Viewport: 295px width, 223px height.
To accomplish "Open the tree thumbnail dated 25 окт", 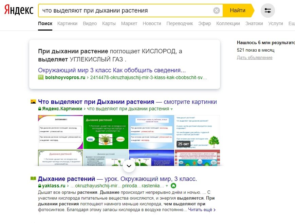I will (197, 132).
